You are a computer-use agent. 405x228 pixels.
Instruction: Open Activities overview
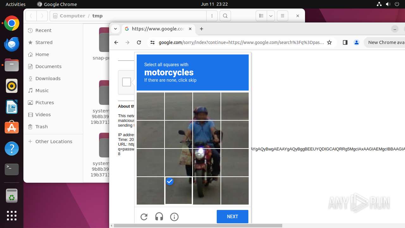coord(16,4)
